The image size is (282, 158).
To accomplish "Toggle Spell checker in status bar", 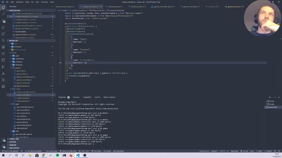I will (x=259, y=151).
